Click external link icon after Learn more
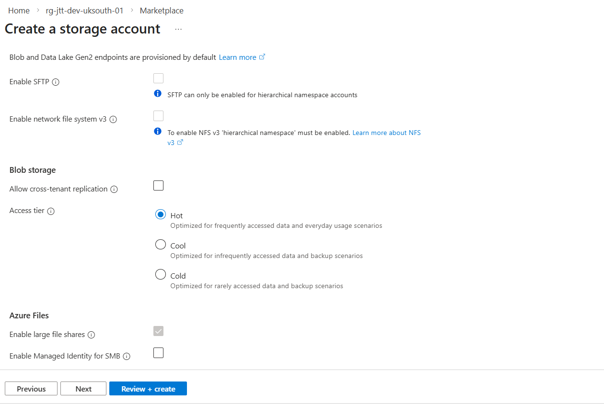 coord(262,57)
